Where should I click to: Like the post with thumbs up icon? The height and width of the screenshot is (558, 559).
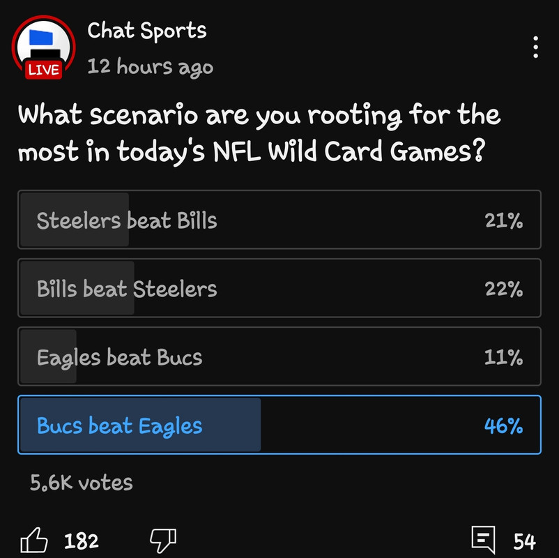point(34,539)
